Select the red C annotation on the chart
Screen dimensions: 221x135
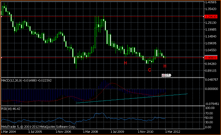tap(149, 70)
